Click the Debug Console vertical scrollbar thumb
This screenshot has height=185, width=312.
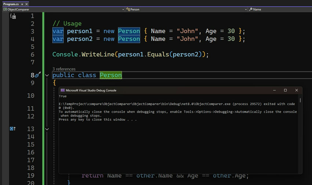300,100
